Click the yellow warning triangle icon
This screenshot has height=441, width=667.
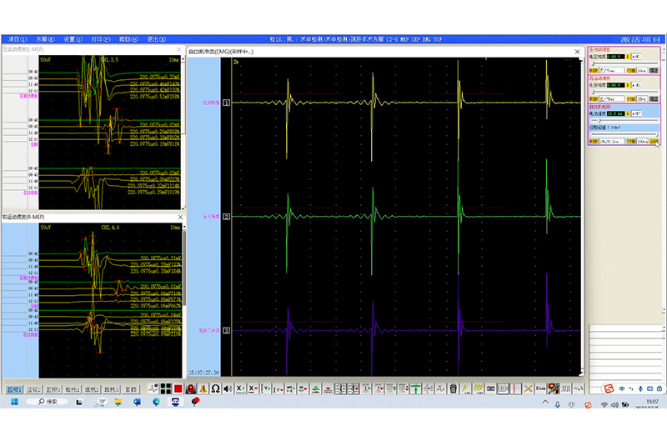tap(203, 388)
